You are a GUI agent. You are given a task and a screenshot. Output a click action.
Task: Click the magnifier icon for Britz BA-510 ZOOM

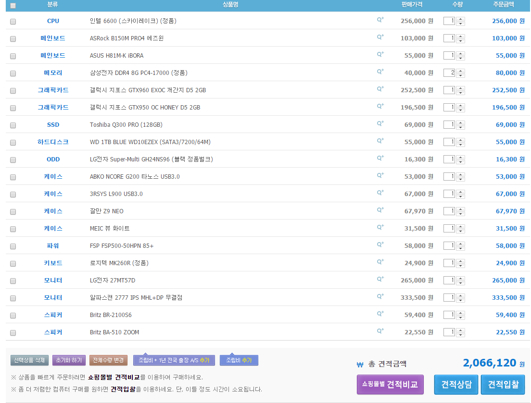[380, 331]
